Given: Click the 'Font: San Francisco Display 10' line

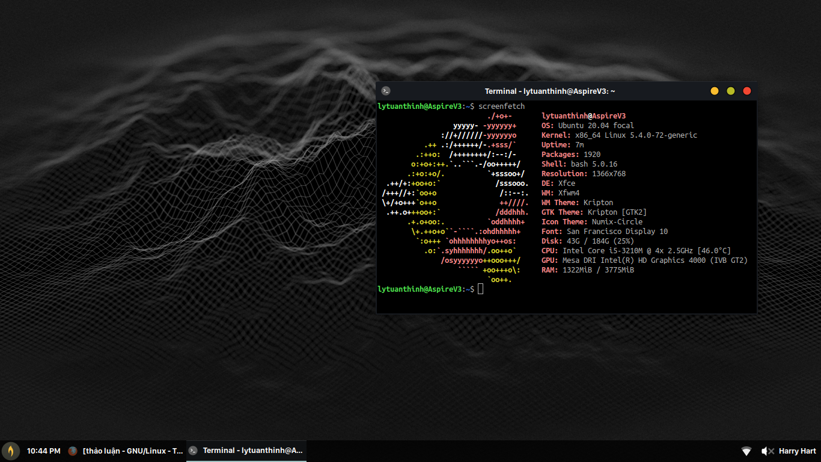Looking at the screenshot, I should point(605,232).
